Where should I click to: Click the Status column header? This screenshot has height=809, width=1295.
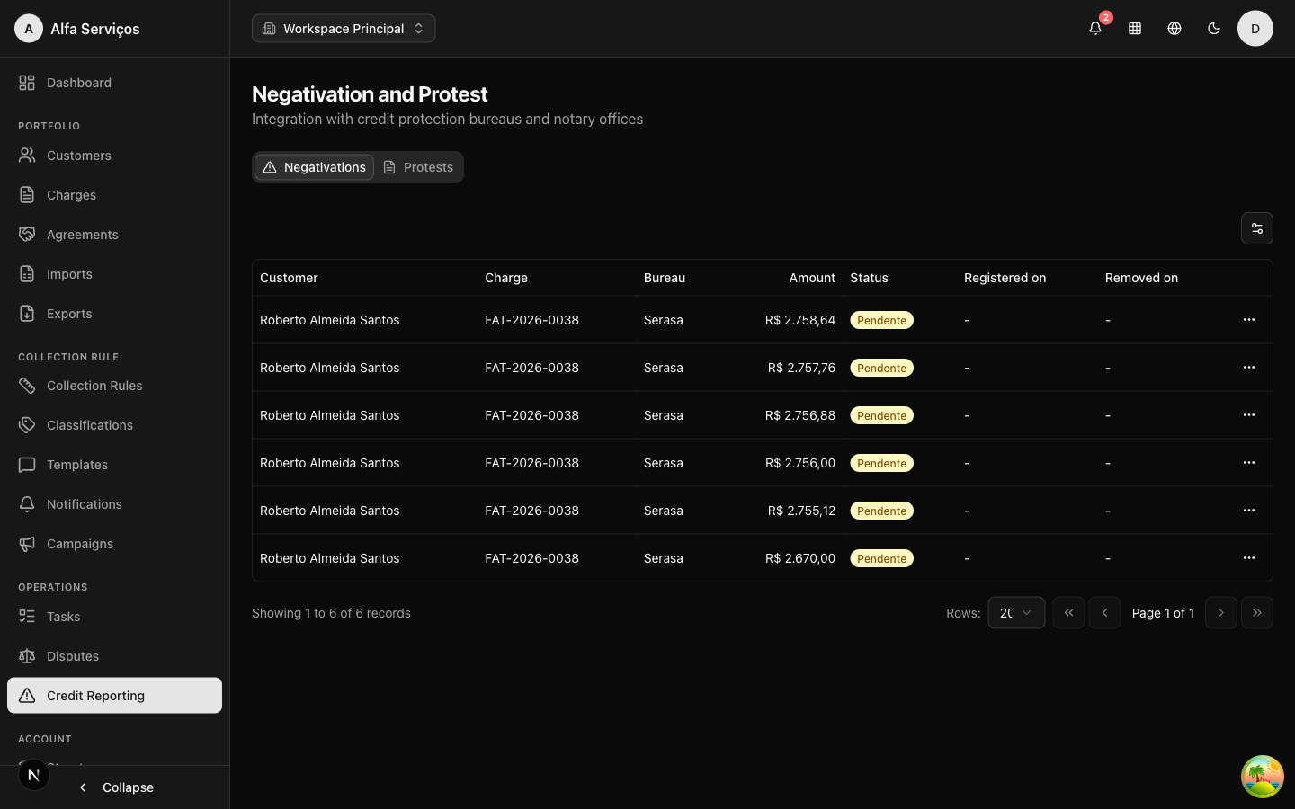pyautogui.click(x=869, y=278)
